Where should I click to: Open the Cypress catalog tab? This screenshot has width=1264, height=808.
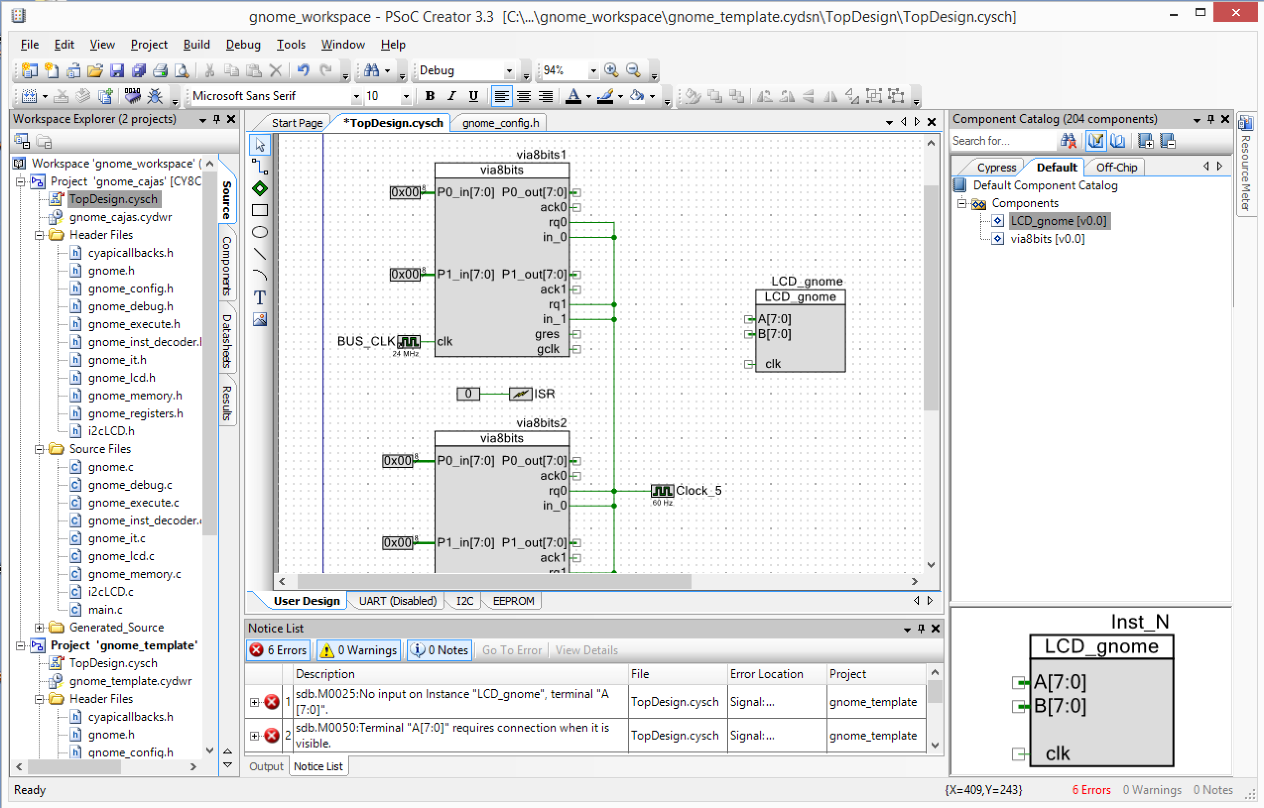996,168
